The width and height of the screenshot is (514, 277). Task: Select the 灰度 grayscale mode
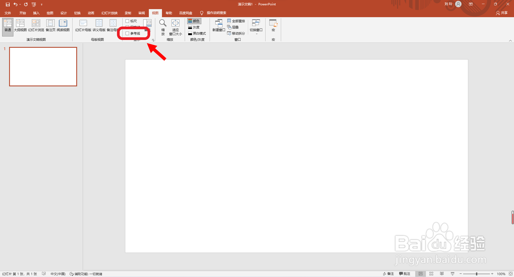pos(194,27)
